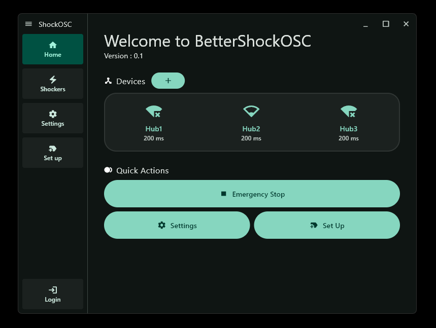Click the Devices section hub icon
The image size is (436, 328).
[x=108, y=81]
